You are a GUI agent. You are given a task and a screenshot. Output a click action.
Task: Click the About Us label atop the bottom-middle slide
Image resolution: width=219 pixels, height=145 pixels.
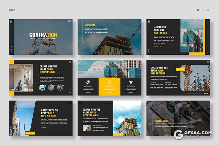tap(109, 103)
